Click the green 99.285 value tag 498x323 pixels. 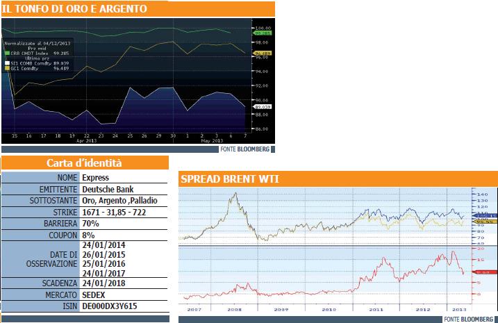click(263, 33)
